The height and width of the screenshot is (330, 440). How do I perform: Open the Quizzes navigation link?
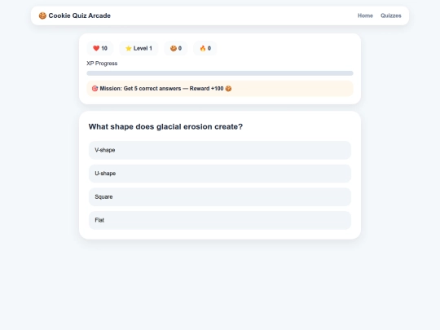(x=390, y=15)
